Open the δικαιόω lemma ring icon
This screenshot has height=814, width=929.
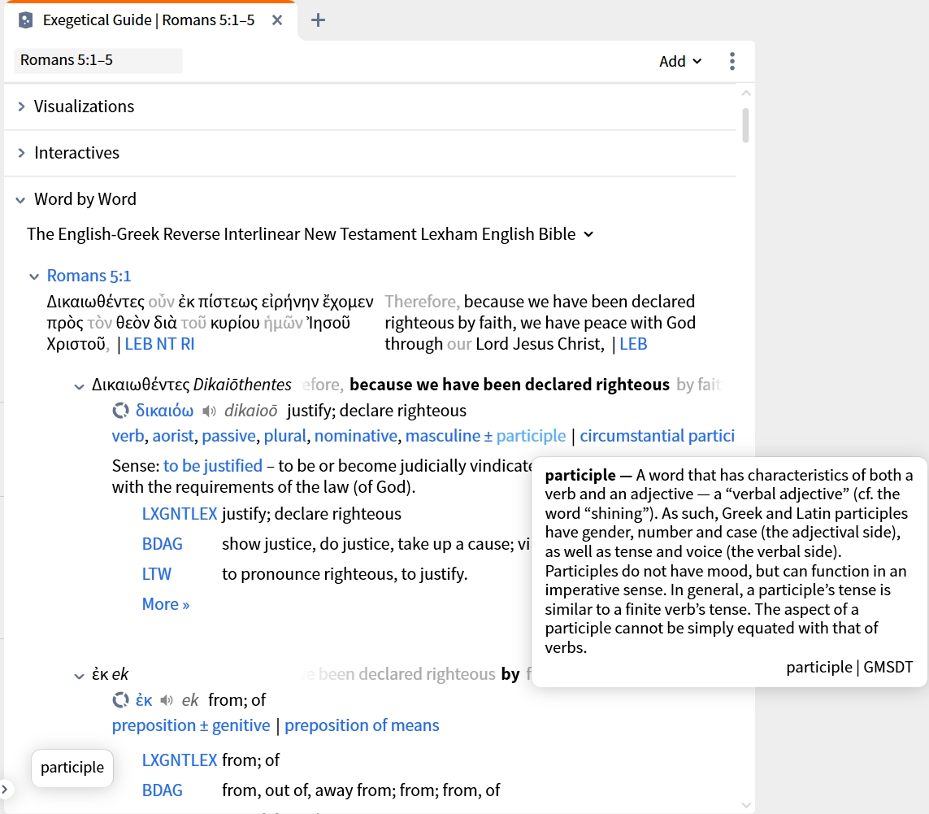click(121, 411)
